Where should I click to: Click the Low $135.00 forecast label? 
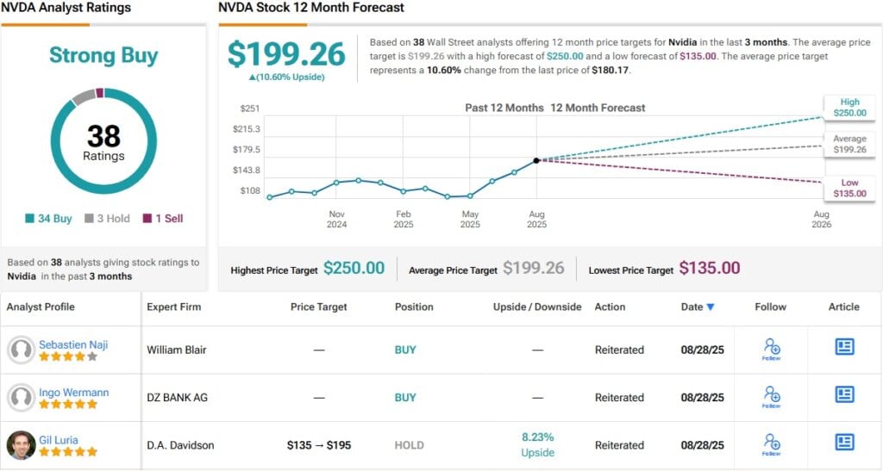pos(849,189)
